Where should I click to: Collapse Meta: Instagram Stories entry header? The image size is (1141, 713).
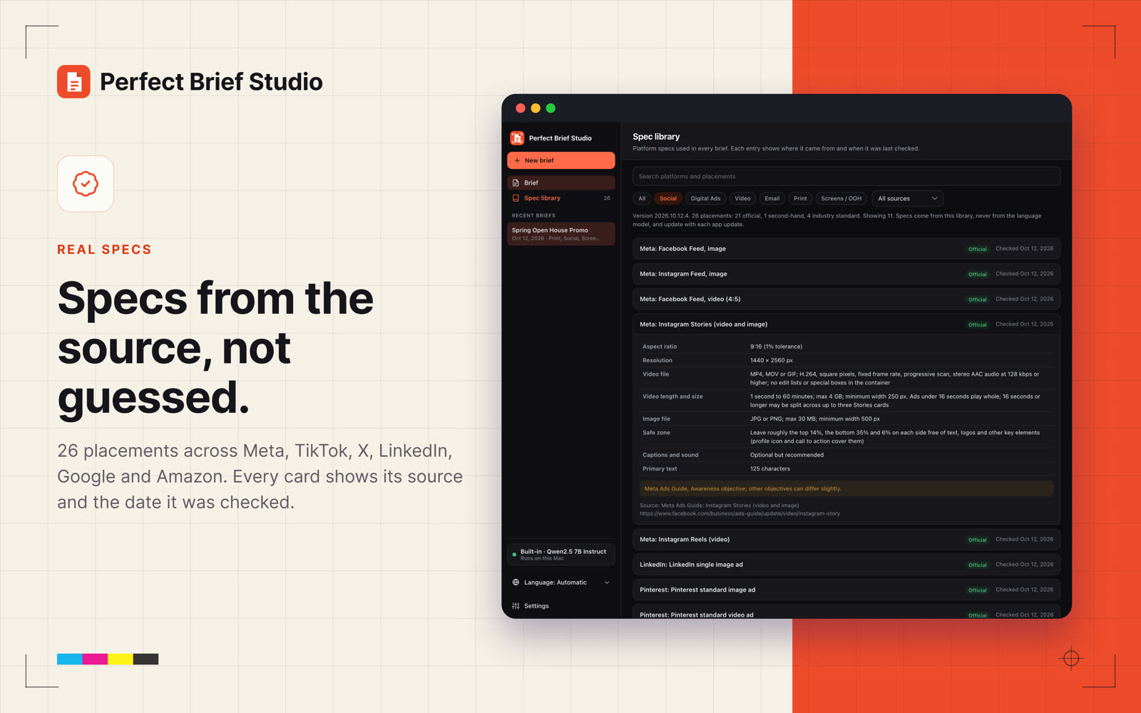[846, 324]
